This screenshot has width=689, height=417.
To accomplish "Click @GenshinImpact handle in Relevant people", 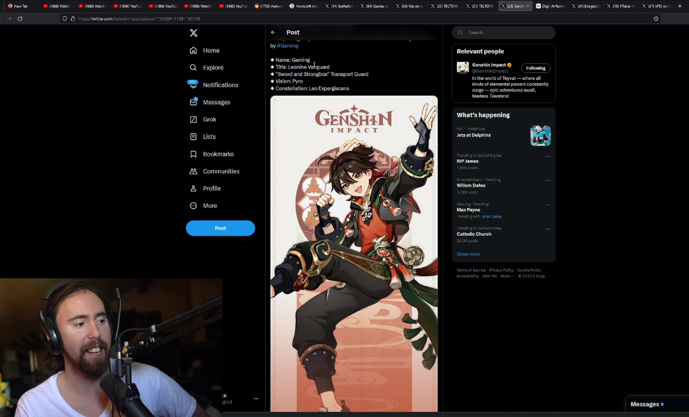I will [490, 71].
